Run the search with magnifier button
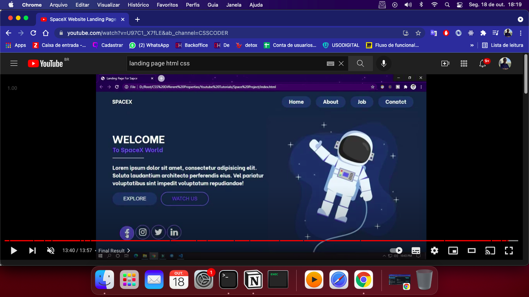The height and width of the screenshot is (297, 529). [x=360, y=63]
